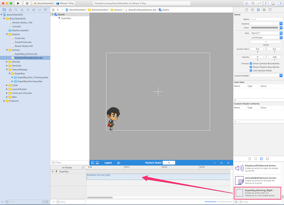Open the Quick Help inspector tab
Image resolution: width=284 pixels, height=205 pixels.
click(252, 10)
